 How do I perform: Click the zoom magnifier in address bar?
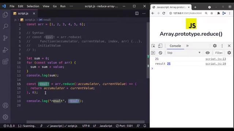pos(206,13)
